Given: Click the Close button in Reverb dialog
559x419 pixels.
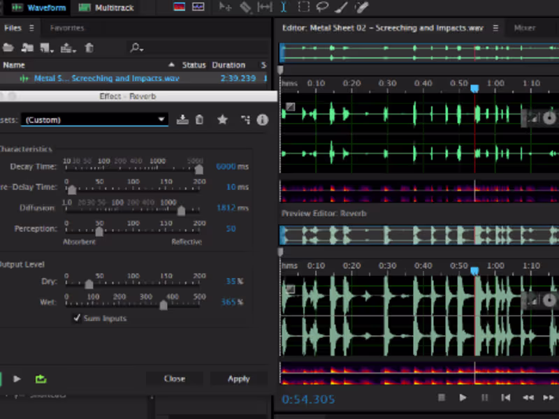Looking at the screenshot, I should tap(174, 378).
